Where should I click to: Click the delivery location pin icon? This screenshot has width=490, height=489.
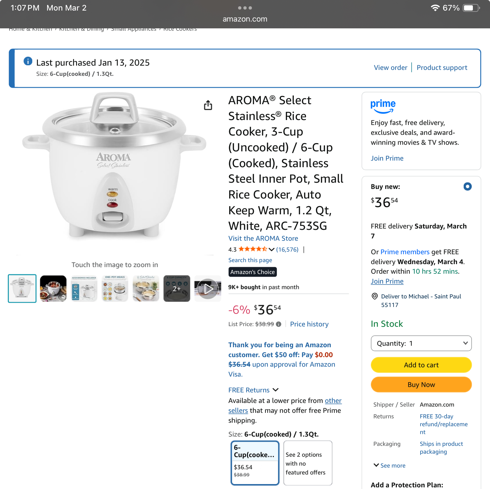point(374,296)
